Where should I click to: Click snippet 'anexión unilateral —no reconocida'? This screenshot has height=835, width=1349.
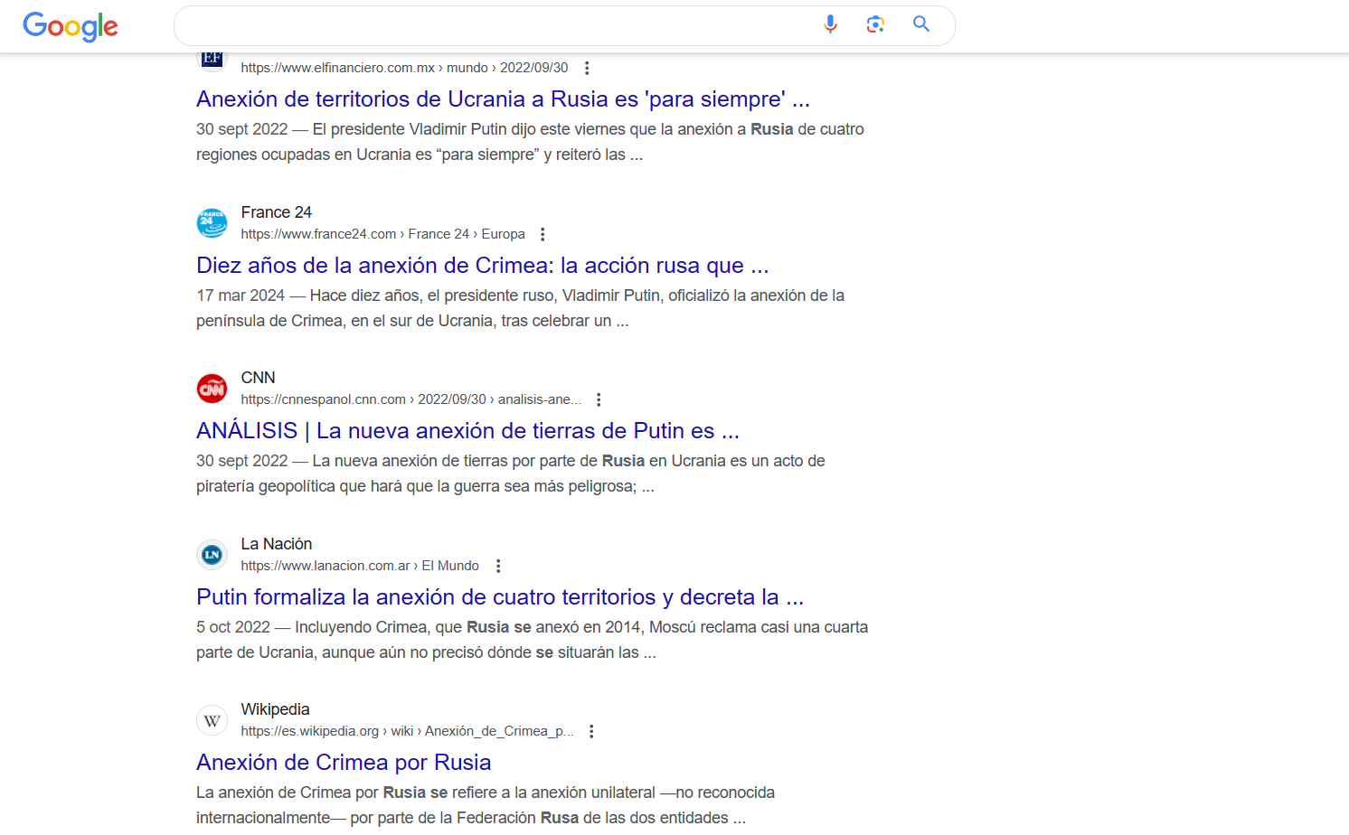click(x=486, y=805)
